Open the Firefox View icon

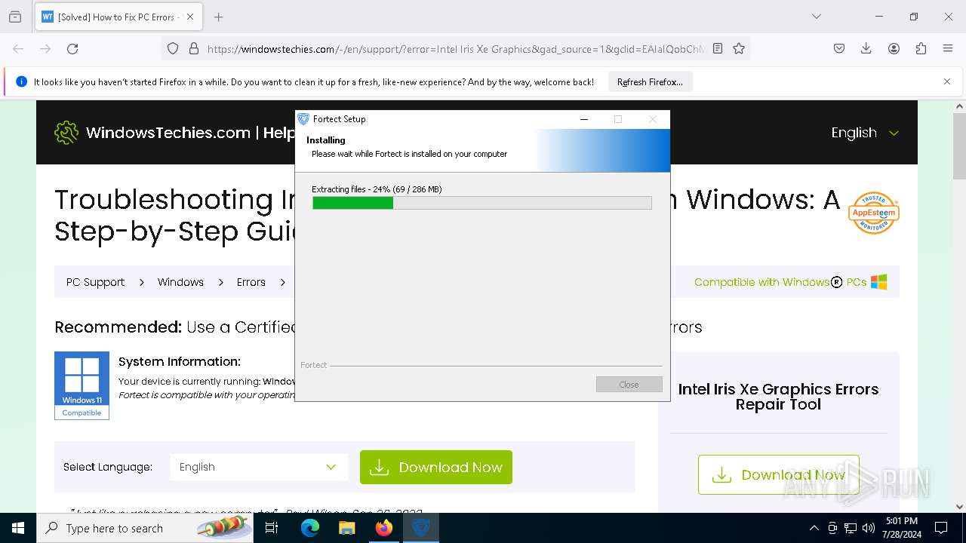[15, 17]
